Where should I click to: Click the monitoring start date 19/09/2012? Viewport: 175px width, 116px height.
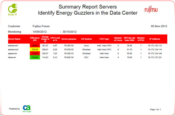(40, 32)
